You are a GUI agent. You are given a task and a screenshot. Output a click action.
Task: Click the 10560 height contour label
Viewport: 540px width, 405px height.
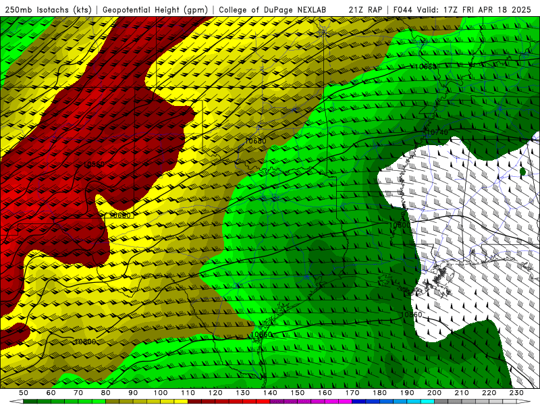pos(94,164)
